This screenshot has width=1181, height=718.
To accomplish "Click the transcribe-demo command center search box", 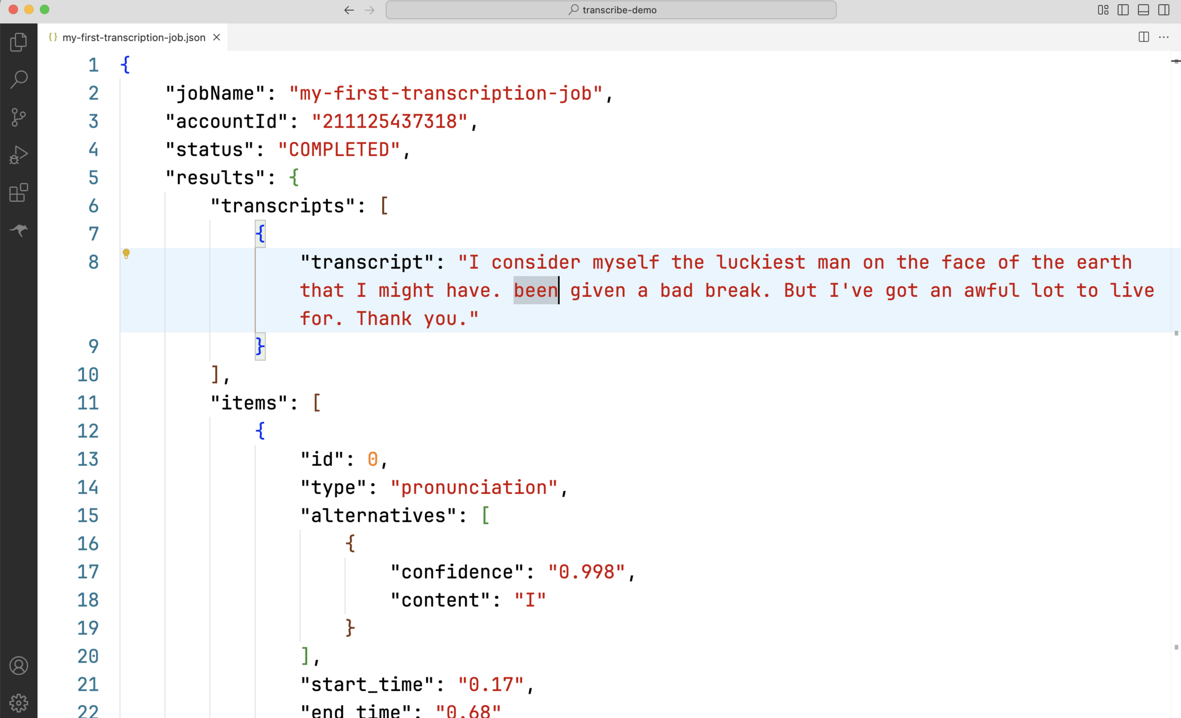I will 611,10.
